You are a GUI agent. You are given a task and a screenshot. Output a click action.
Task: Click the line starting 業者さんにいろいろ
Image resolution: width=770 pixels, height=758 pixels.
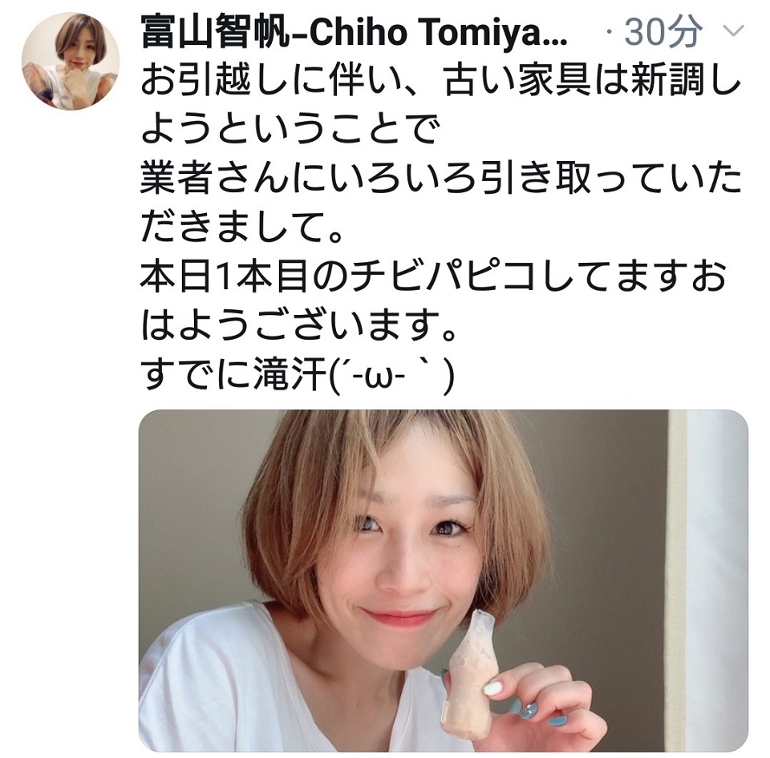440,179
